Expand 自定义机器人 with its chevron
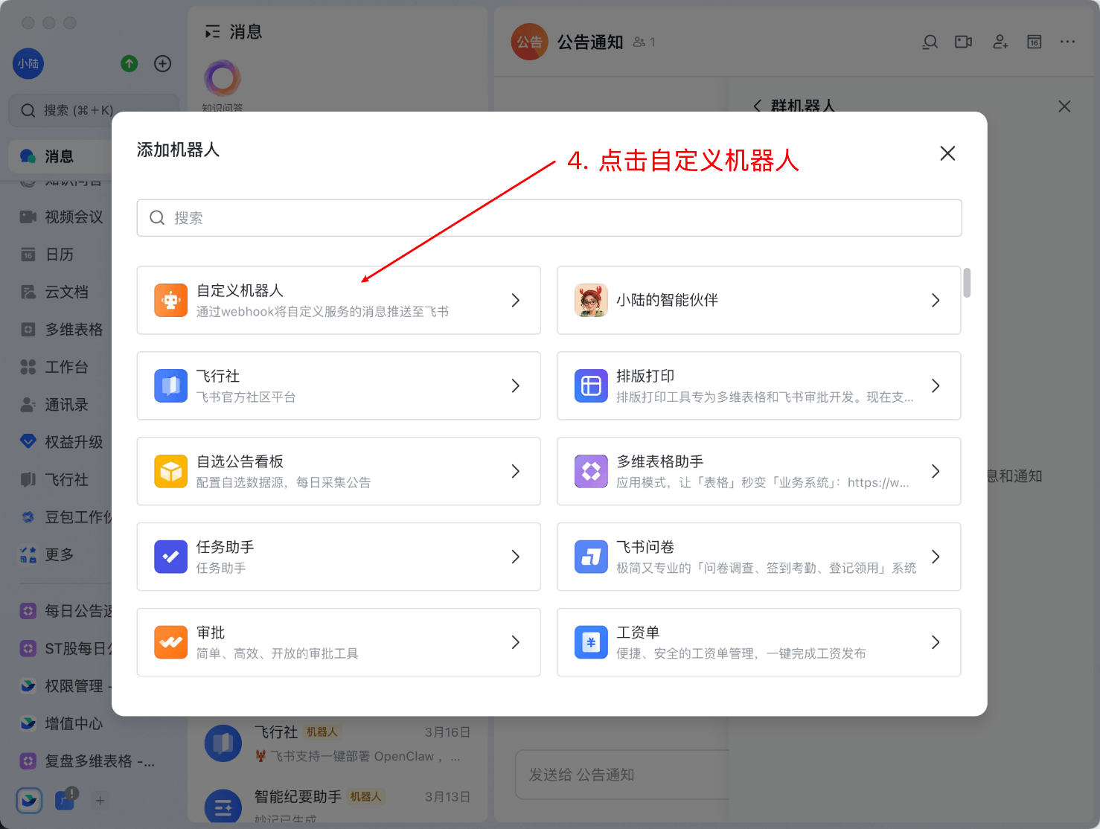The width and height of the screenshot is (1100, 829). point(515,301)
